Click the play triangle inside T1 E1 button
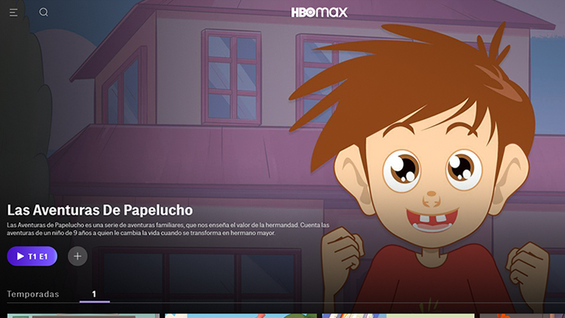The width and height of the screenshot is (565, 318). point(20,256)
